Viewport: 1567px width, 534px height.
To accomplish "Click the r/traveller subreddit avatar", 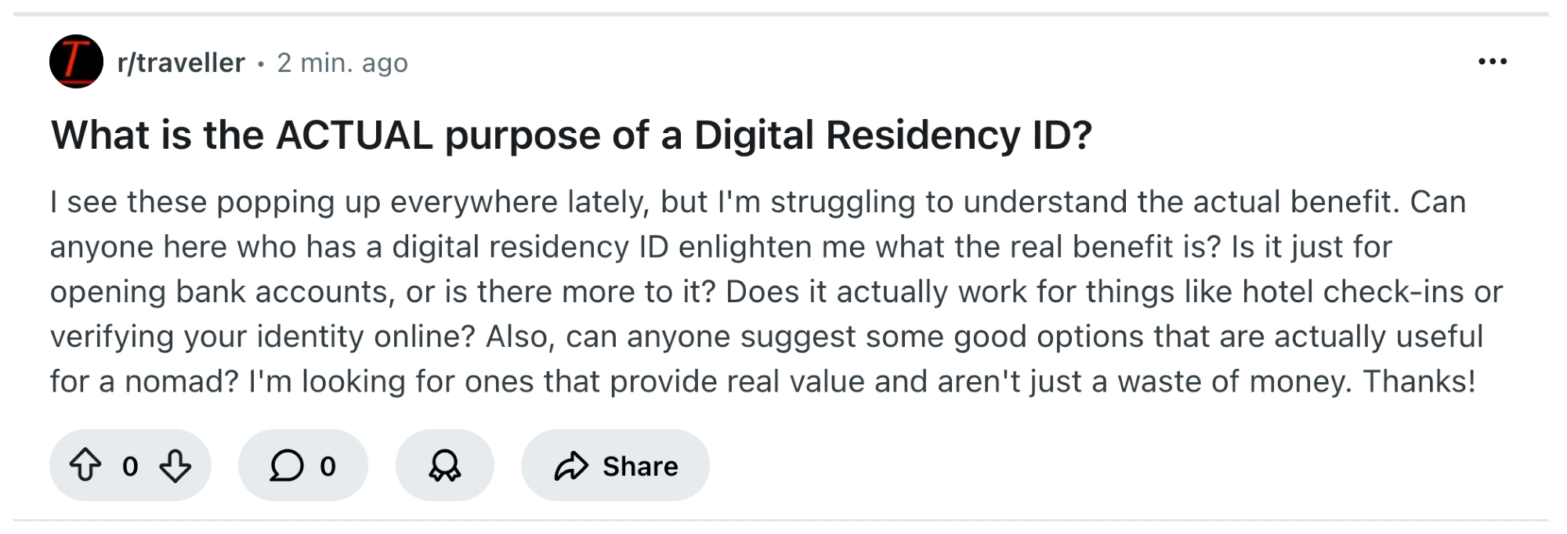I will [76, 61].
